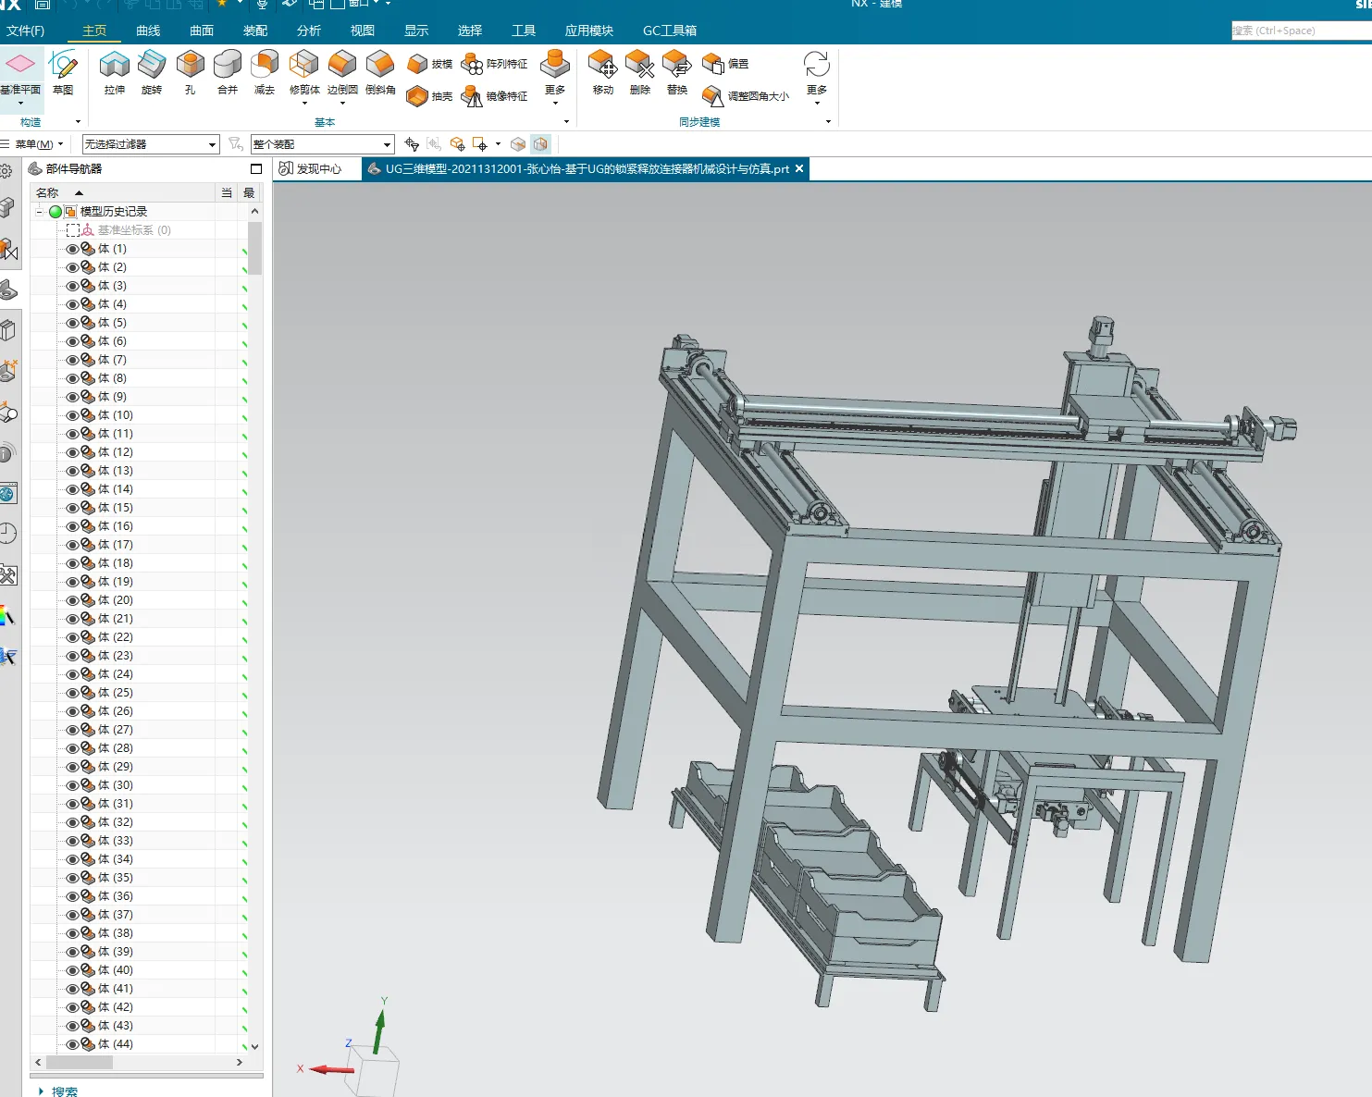Viewport: 1372px width, 1097px height.
Task: Open the 分析 ribbon tab
Action: tap(309, 31)
